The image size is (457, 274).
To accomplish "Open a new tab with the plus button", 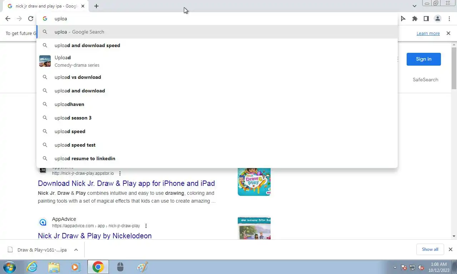I will pos(96,6).
